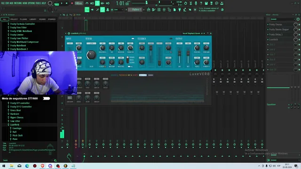Screen dimensions: 301x169
Task: Toggle the HQ switch in LuxeVerb
Action: tap(129, 67)
